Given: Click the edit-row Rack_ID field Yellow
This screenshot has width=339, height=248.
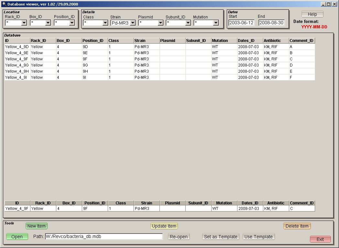Looking at the screenshot, I should [43, 209].
